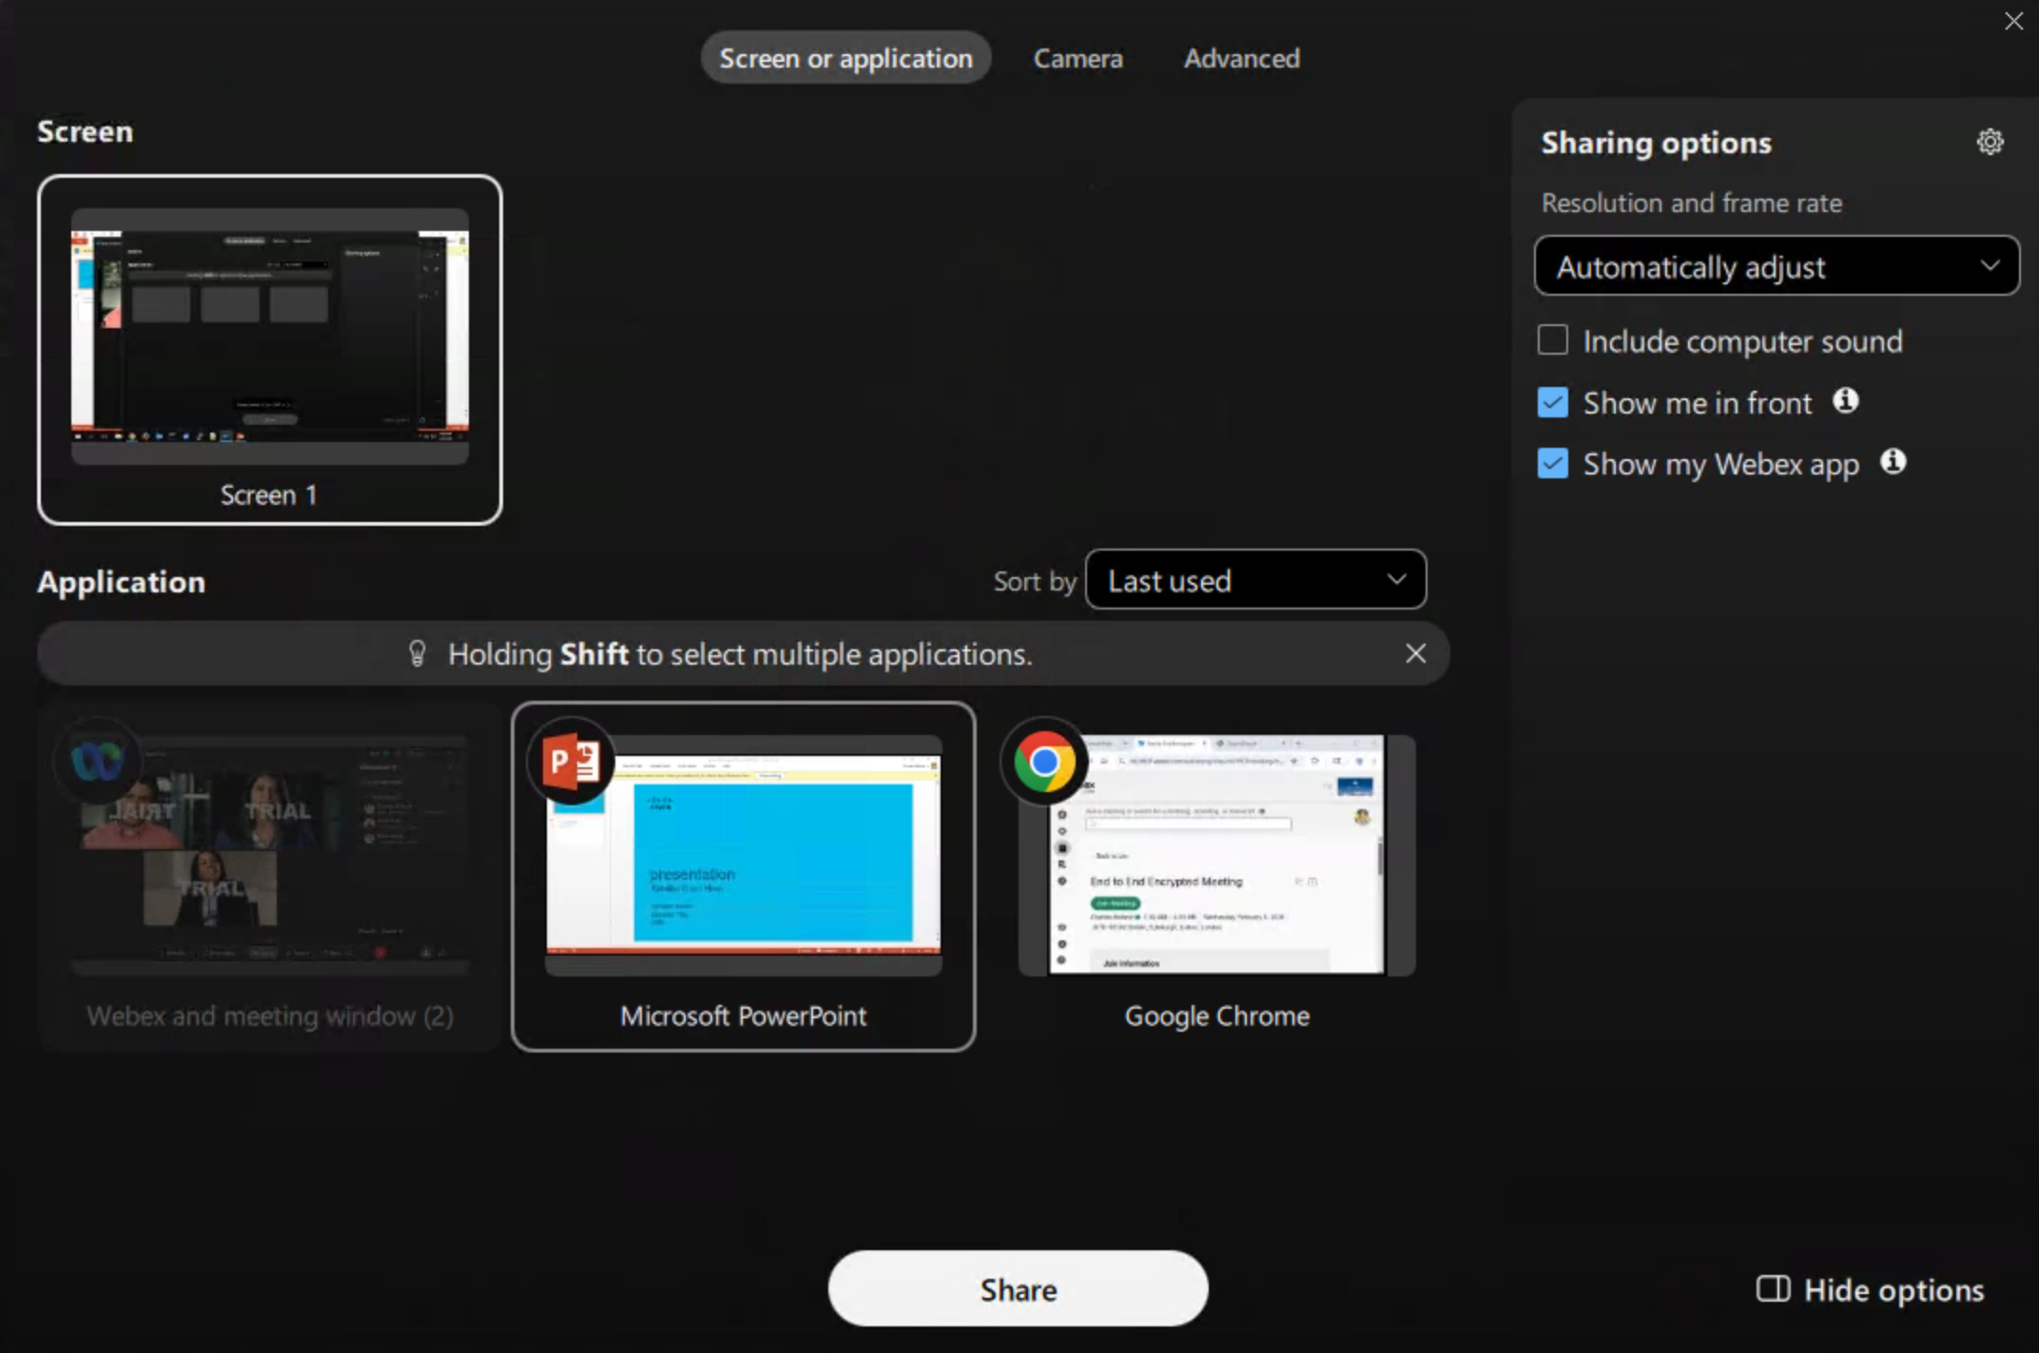
Task: Click Hide options panel icon
Action: [x=1772, y=1289]
